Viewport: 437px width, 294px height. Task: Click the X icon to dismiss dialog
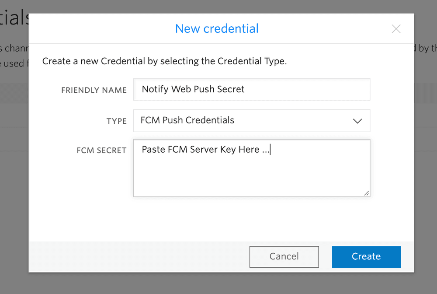tap(396, 29)
